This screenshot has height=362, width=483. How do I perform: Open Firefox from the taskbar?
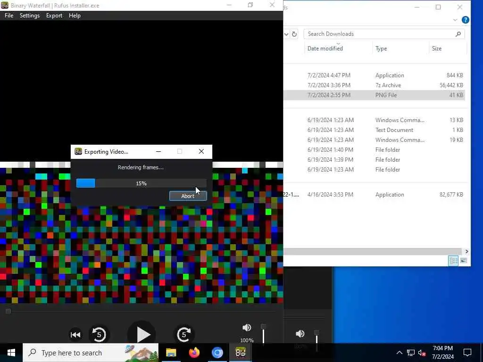(x=194, y=353)
